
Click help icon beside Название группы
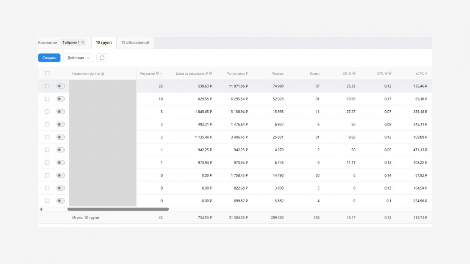[103, 74]
